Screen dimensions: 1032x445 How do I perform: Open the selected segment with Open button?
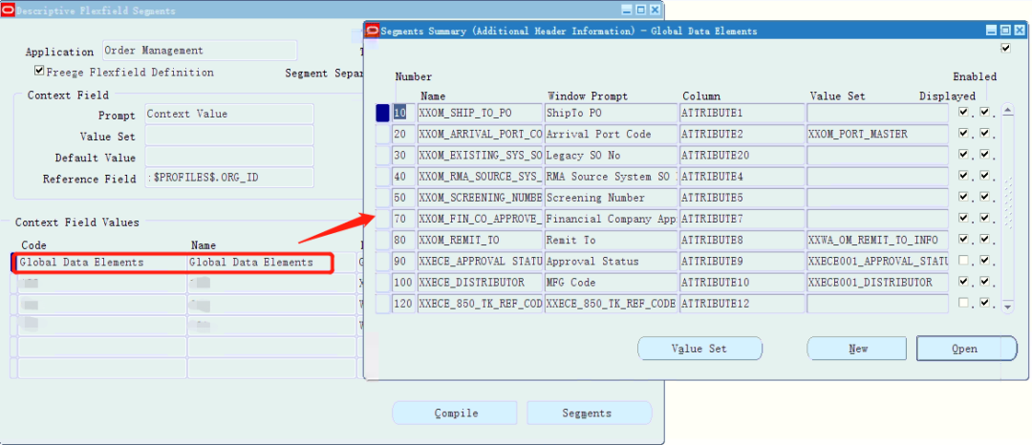point(966,349)
